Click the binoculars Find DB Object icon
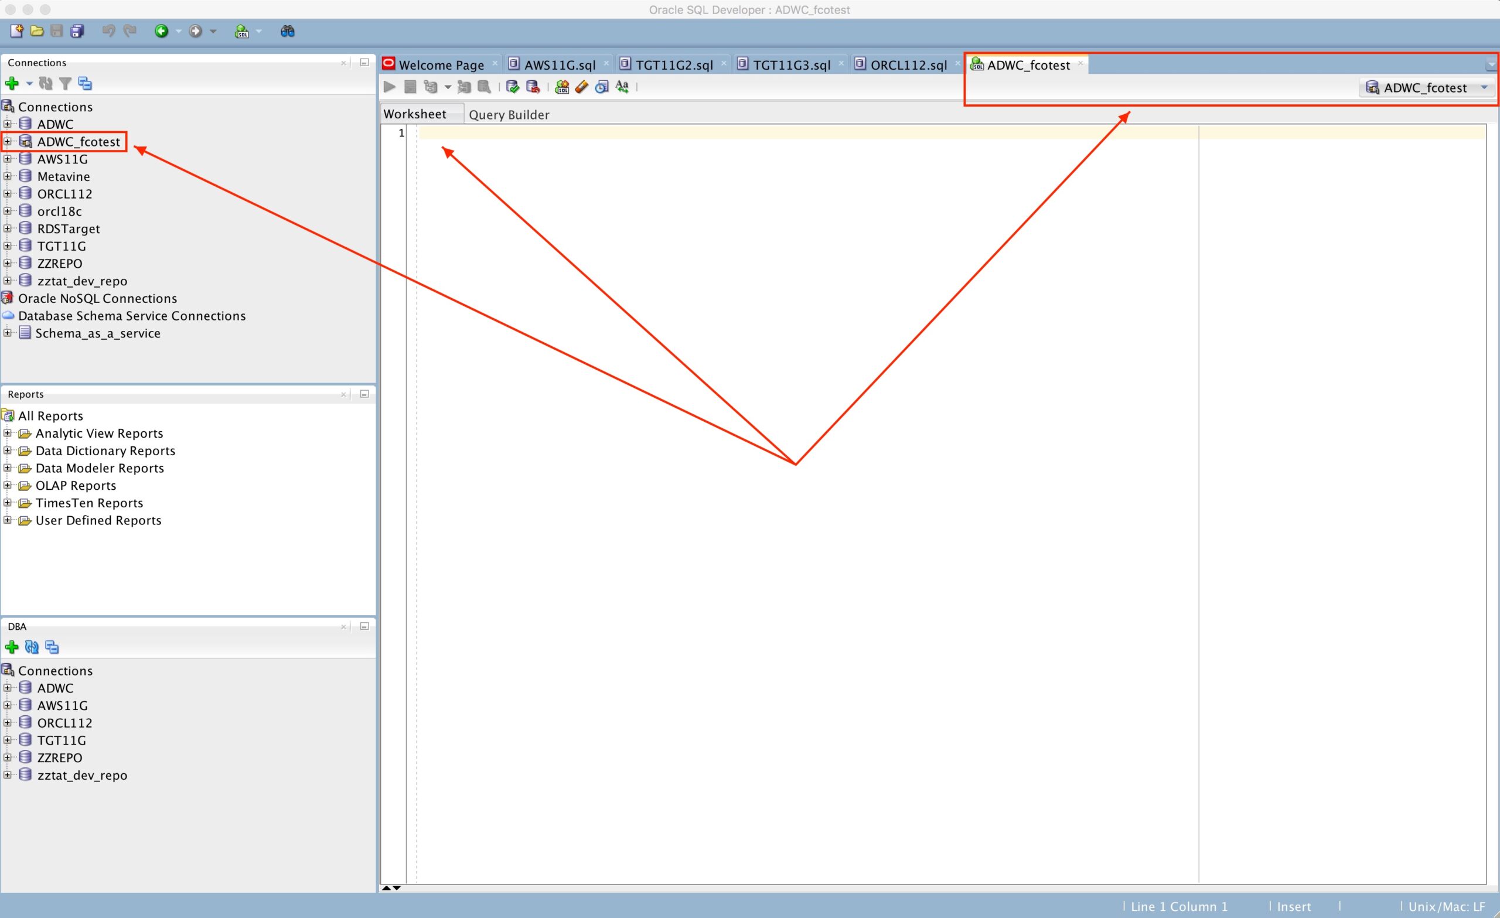This screenshot has width=1500, height=918. pyautogui.click(x=287, y=31)
